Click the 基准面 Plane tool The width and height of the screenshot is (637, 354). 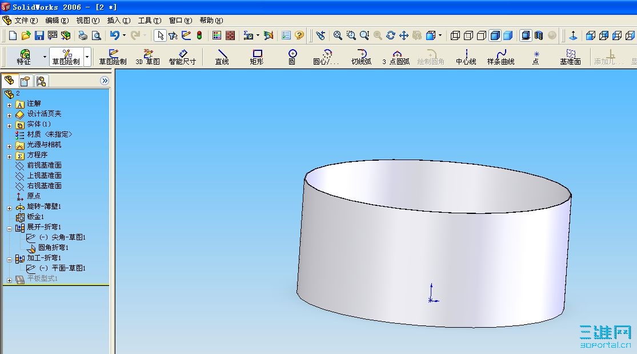[570, 57]
